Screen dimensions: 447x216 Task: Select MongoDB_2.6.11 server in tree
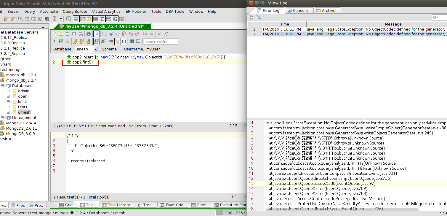point(21,128)
